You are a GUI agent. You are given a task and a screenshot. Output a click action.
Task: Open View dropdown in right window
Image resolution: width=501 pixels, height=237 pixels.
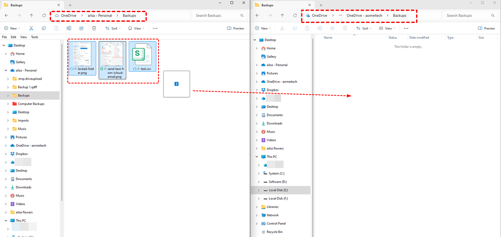(x=387, y=28)
